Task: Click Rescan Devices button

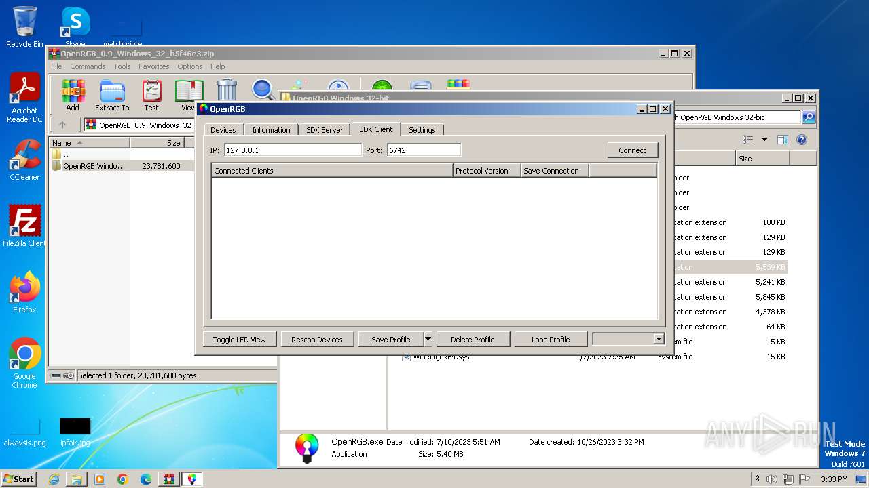Action: tap(317, 339)
